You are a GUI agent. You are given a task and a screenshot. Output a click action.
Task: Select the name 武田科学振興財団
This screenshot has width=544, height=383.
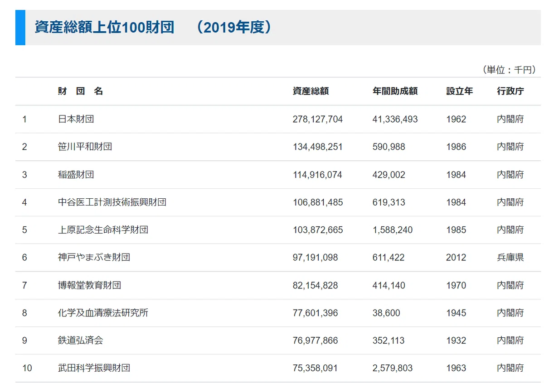tap(94, 368)
